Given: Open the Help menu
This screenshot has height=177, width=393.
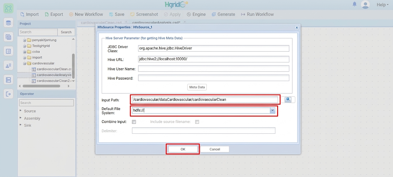Looking at the screenshot, I should click(x=383, y=5).
